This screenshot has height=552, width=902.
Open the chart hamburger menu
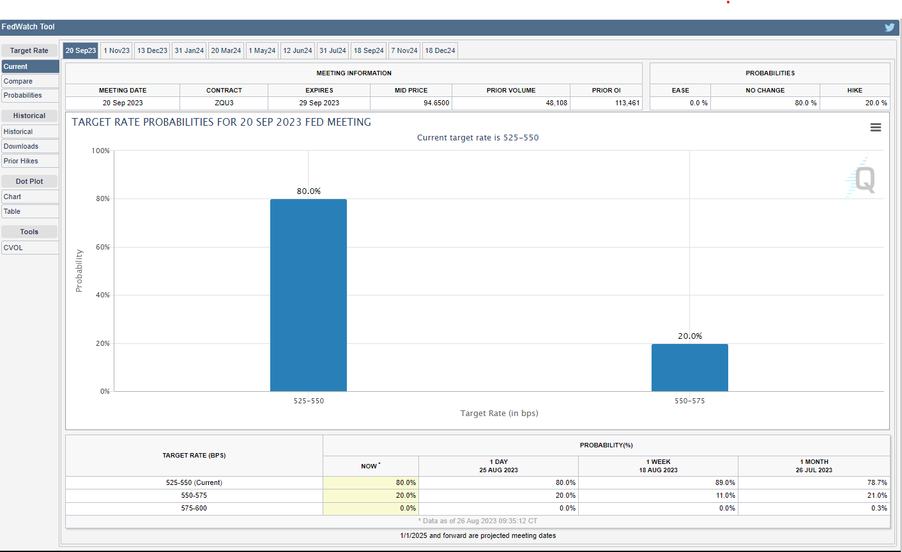point(876,128)
